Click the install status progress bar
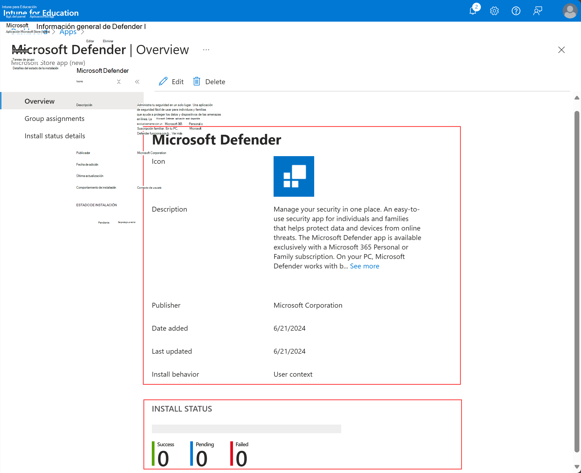The image size is (581, 473). (x=246, y=429)
